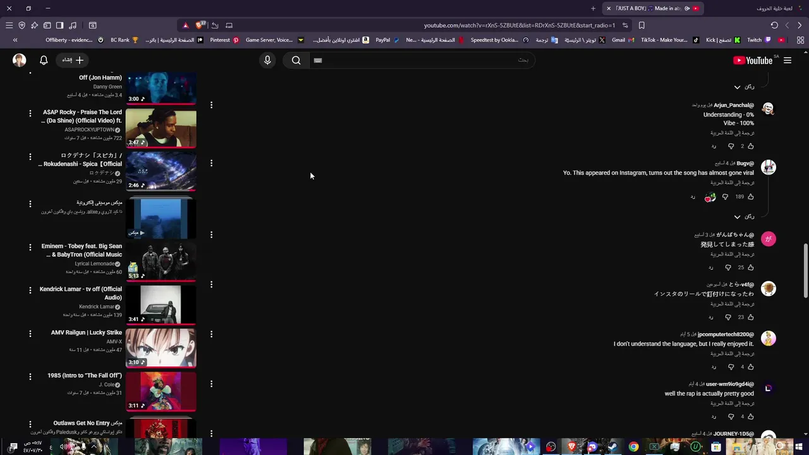This screenshot has width=809, height=455.
Task: Open Brave Rewards triangle icon
Action: 185,25
